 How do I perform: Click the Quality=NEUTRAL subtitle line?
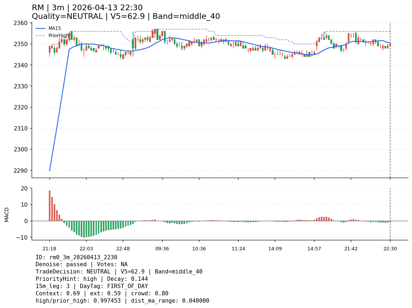[126, 16]
